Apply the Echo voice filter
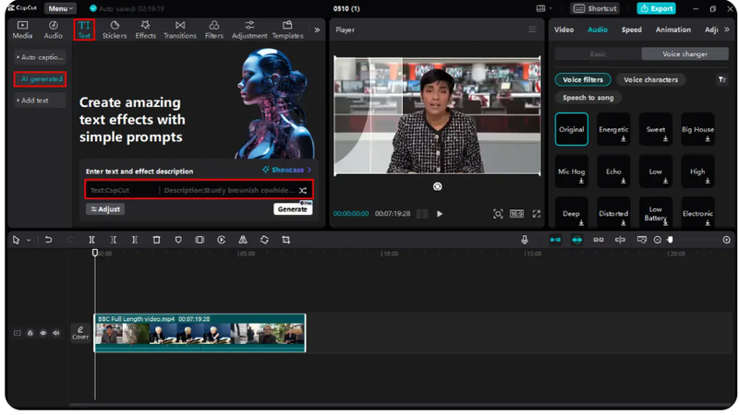The image size is (739, 415). pos(613,172)
